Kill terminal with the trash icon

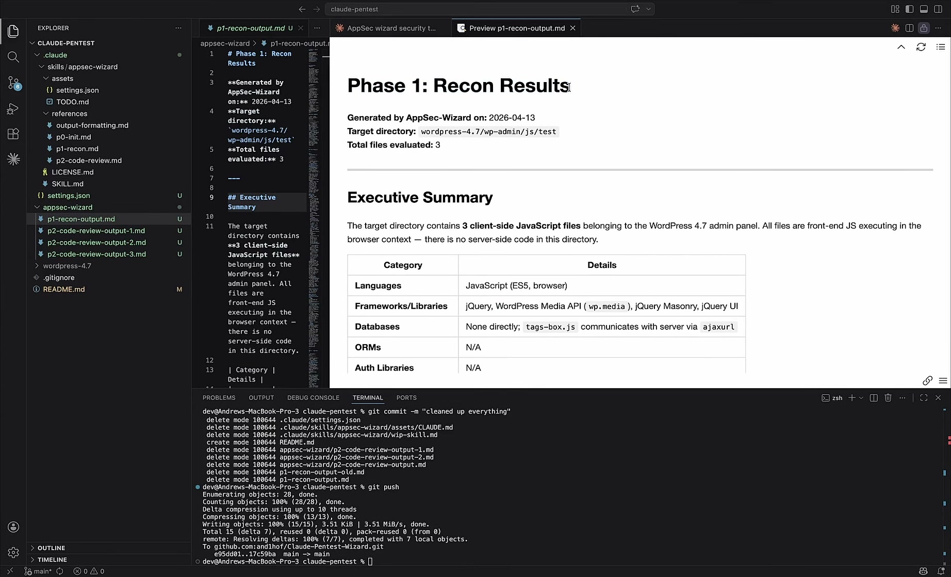pos(888,398)
